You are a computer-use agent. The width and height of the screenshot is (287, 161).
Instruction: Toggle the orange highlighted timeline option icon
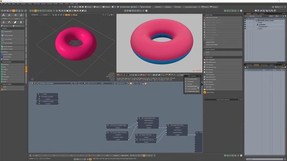pyautogui.click(x=144, y=156)
